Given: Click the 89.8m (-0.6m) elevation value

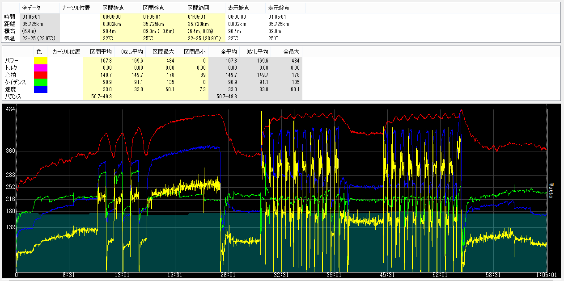Looking at the screenshot, I should tap(159, 31).
